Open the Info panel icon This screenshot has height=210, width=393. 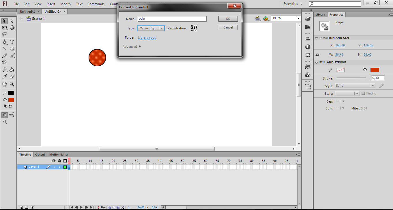click(308, 47)
